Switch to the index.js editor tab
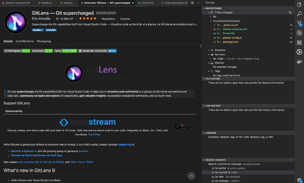304x183 pixels. coord(67,3)
